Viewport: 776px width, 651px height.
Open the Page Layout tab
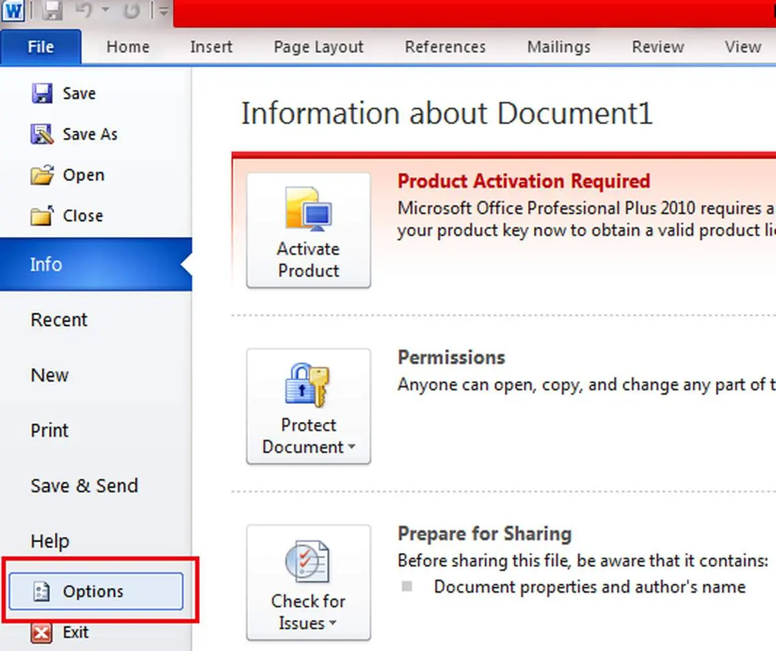(x=318, y=47)
